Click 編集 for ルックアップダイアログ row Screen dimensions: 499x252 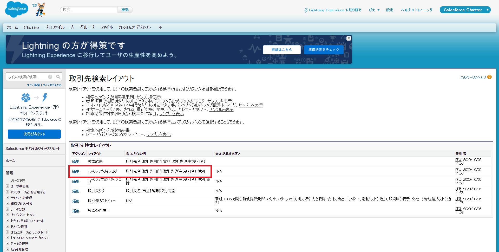click(x=76, y=171)
